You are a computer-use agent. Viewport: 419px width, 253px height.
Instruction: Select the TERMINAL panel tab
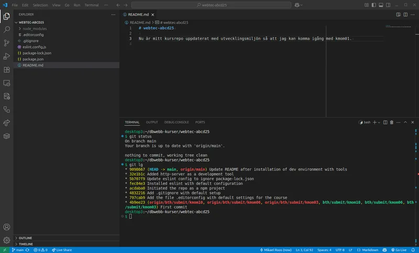(x=132, y=122)
